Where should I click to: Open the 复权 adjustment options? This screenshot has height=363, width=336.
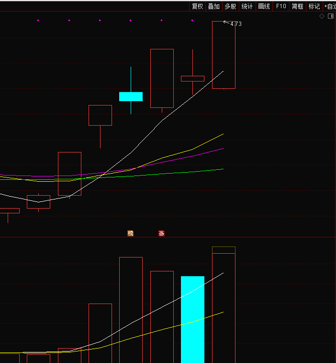tap(197, 6)
